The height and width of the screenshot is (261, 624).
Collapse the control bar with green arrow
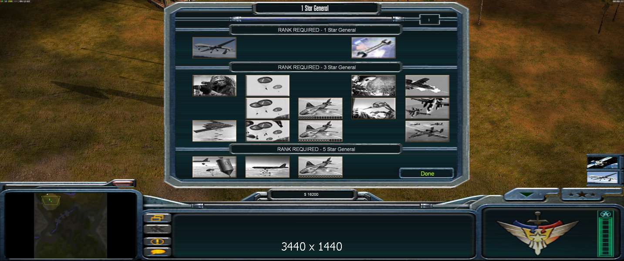(x=527, y=195)
